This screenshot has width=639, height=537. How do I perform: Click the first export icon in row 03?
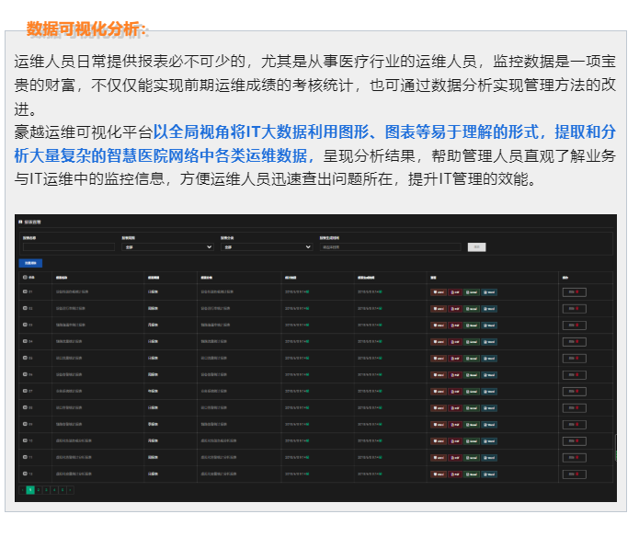[438, 325]
